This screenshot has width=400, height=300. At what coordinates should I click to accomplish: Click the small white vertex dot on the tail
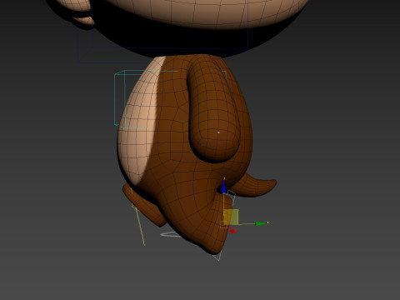tap(218, 132)
